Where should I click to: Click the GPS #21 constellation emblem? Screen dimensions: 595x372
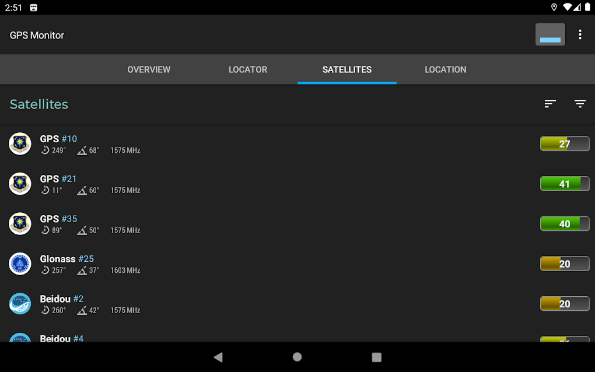pyautogui.click(x=20, y=184)
